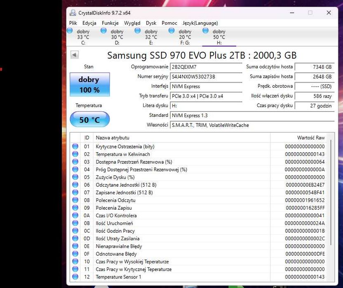This screenshot has width=343, height=288.
Task: Click status icon for attribute 03 row
Action: tap(75, 162)
